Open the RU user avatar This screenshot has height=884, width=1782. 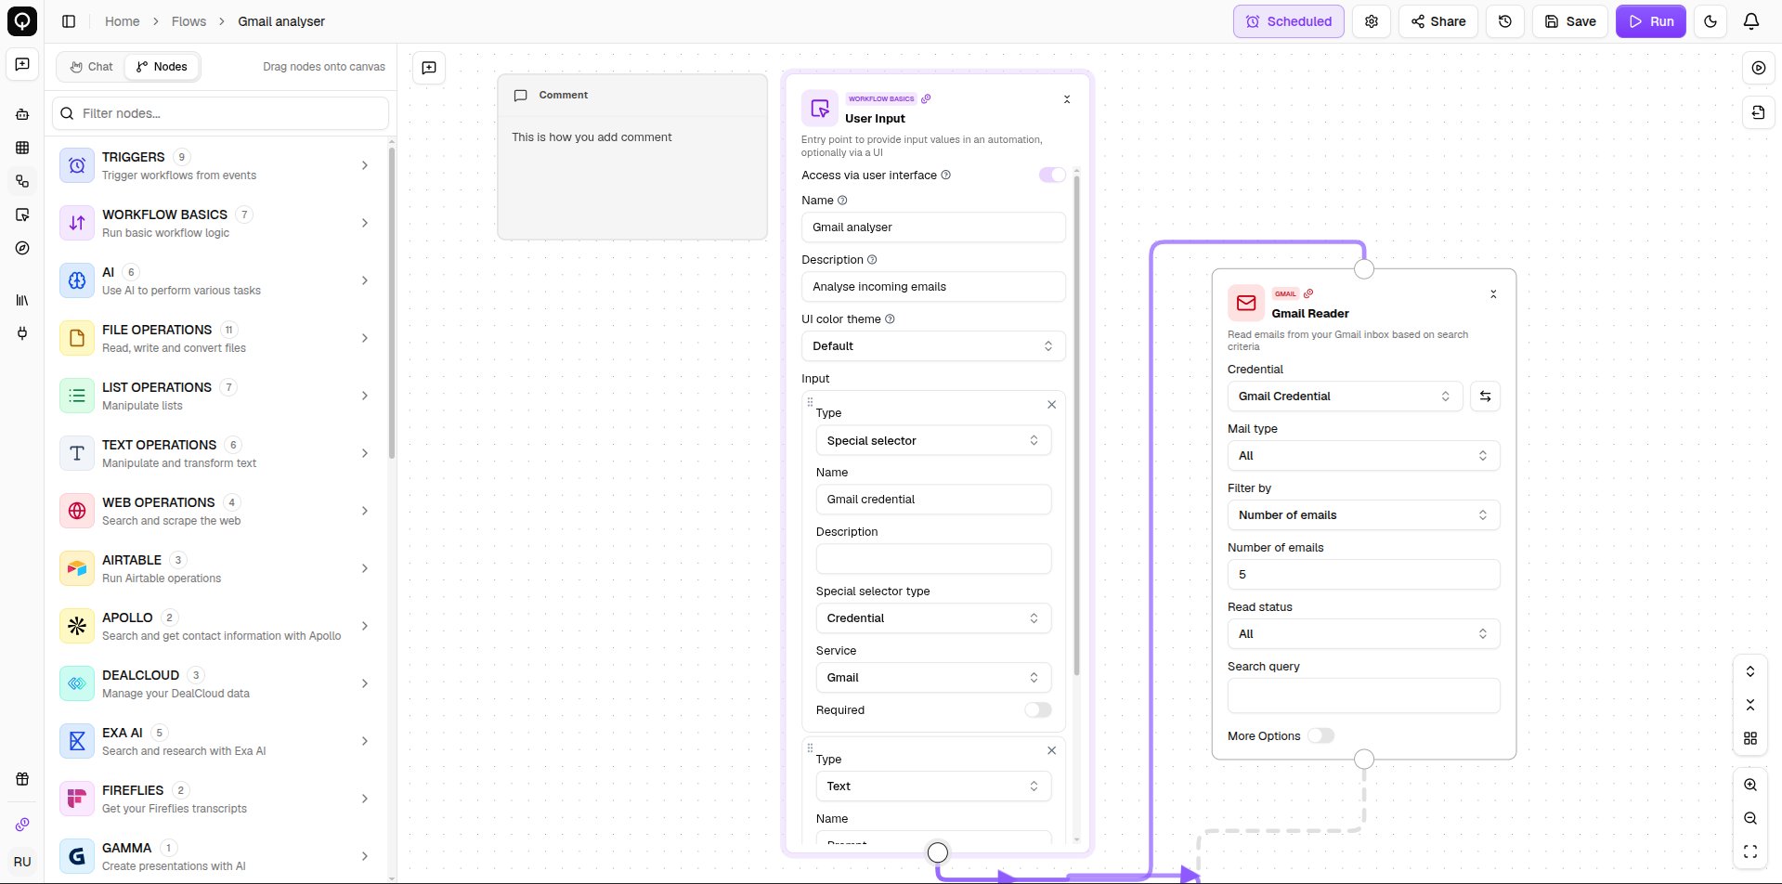22,861
